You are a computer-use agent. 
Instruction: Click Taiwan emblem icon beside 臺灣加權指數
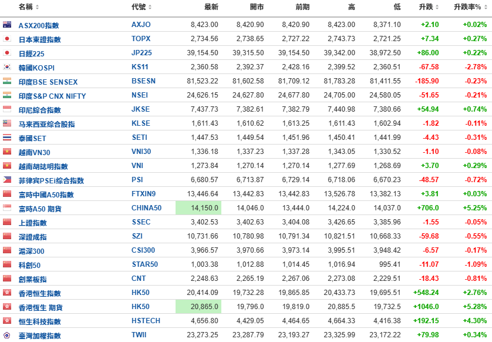(7, 335)
